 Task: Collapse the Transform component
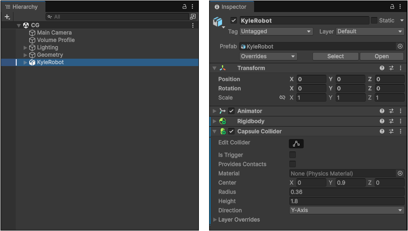pos(214,68)
